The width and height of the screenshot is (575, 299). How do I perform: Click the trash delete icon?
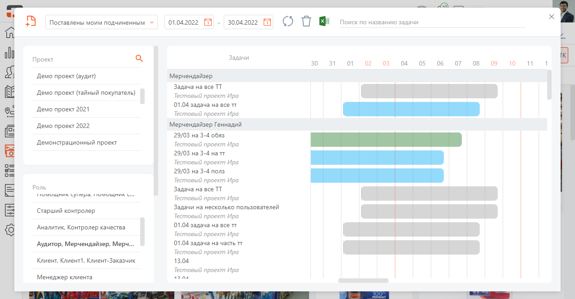tap(306, 22)
